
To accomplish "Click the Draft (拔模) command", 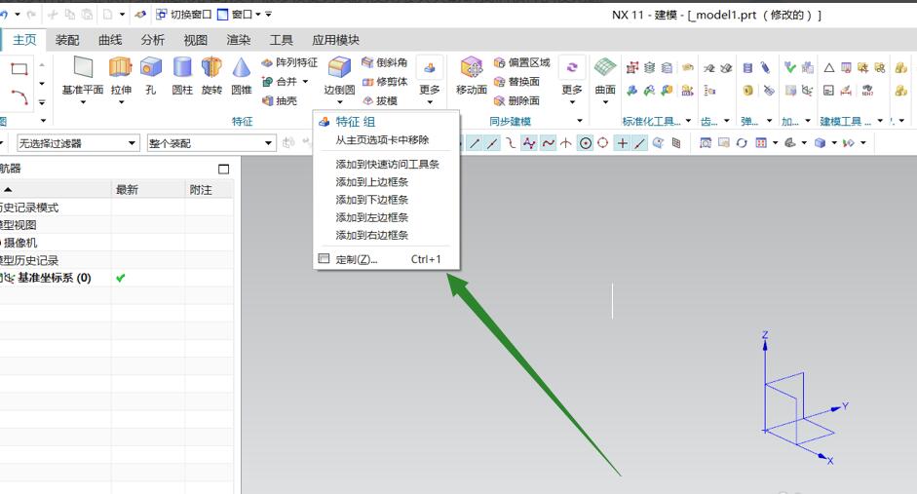I will click(x=379, y=100).
